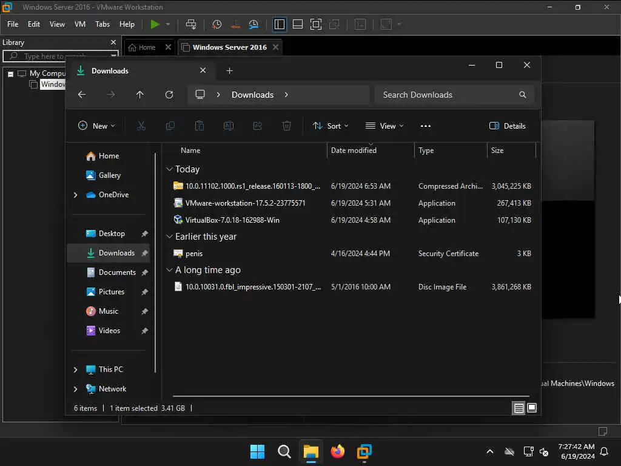Open the View dropdown in Explorer toolbar
Image resolution: width=621 pixels, height=466 pixels.
pos(384,126)
